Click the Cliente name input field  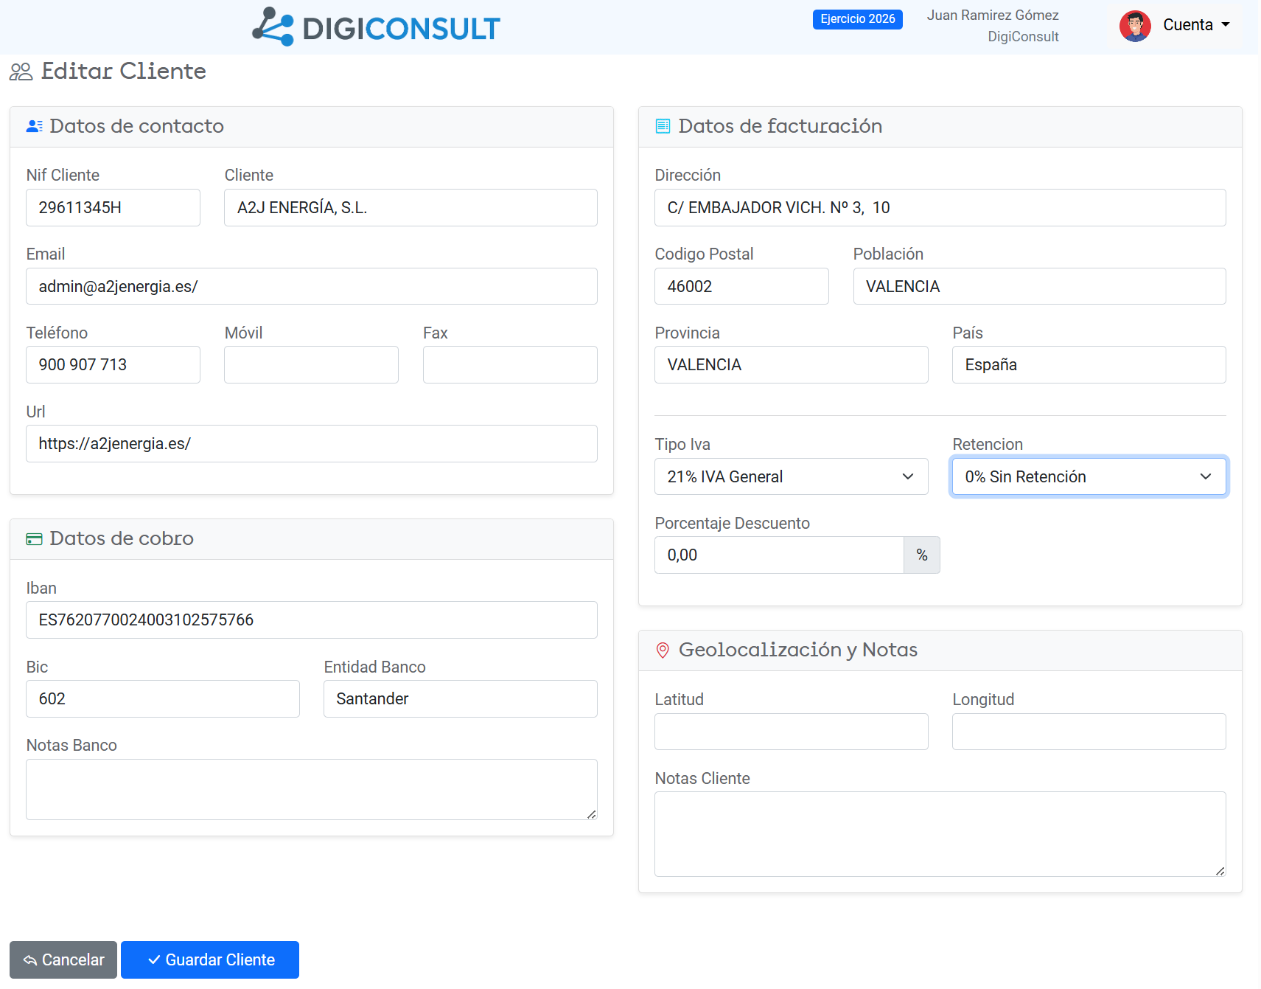pyautogui.click(x=411, y=208)
